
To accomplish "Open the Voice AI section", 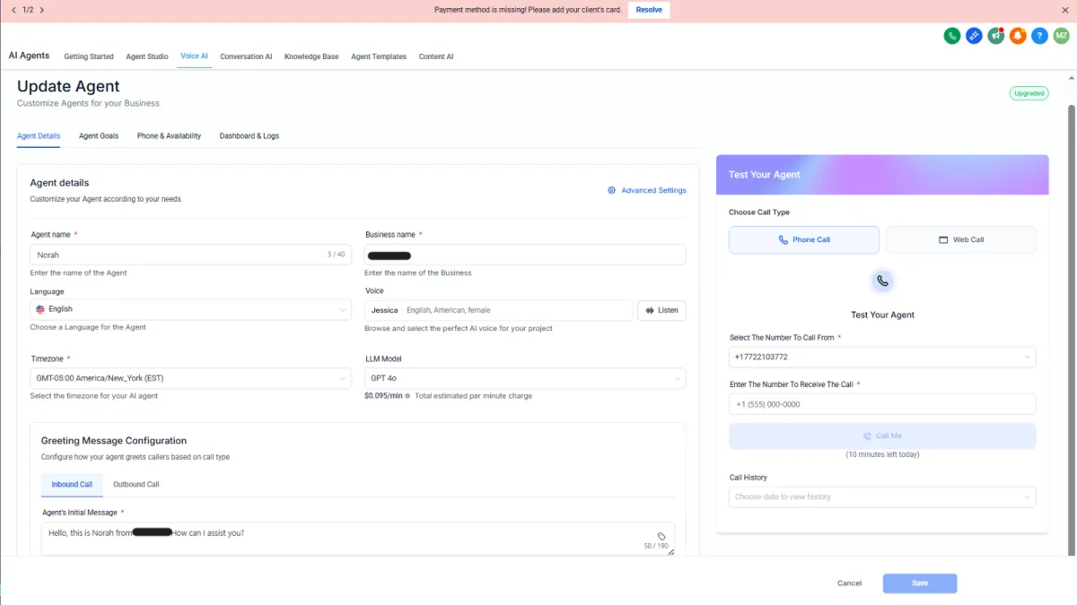I will click(194, 56).
